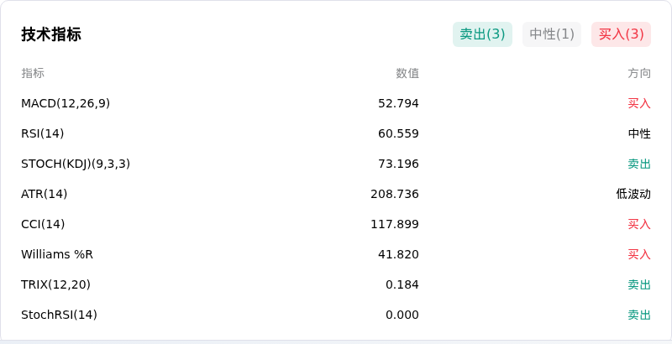The height and width of the screenshot is (344, 672).
Task: Click the 技术指标 panel title
Action: coord(51,34)
